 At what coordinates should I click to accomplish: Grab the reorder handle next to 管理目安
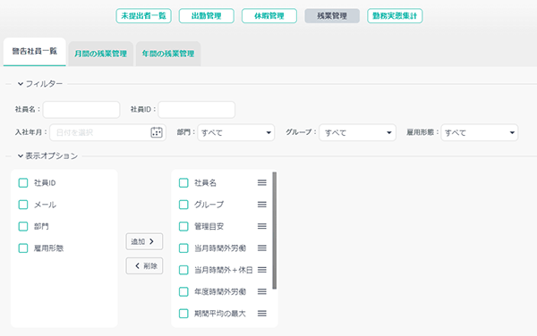tap(262, 226)
